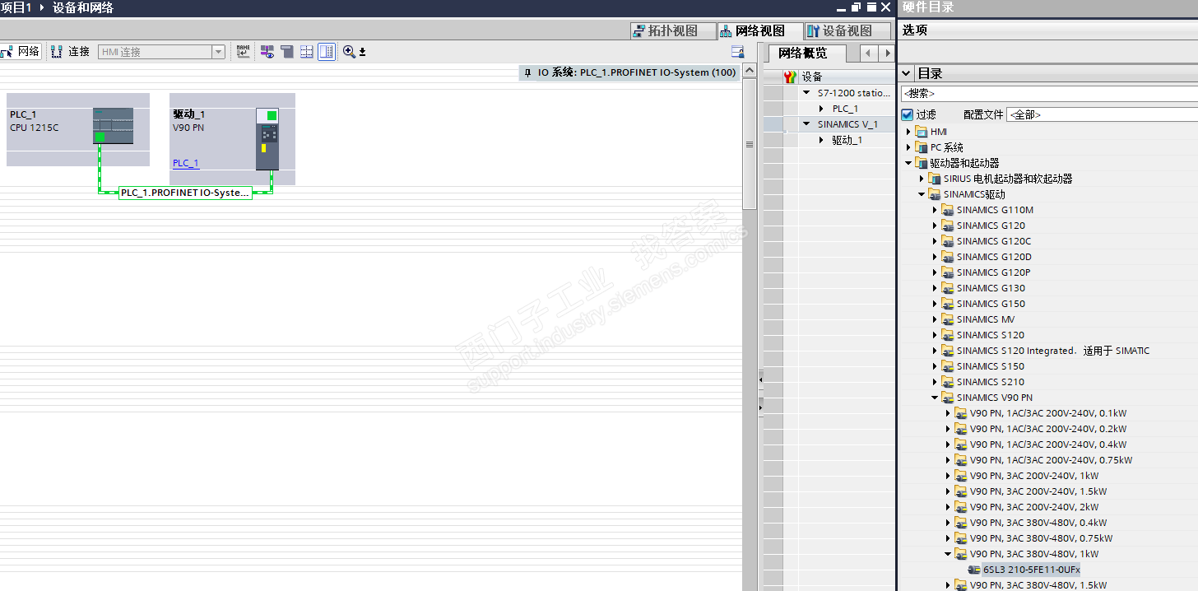This screenshot has width=1198, height=591.
Task: Open the zoom level dropdown arrow
Action: 362,52
